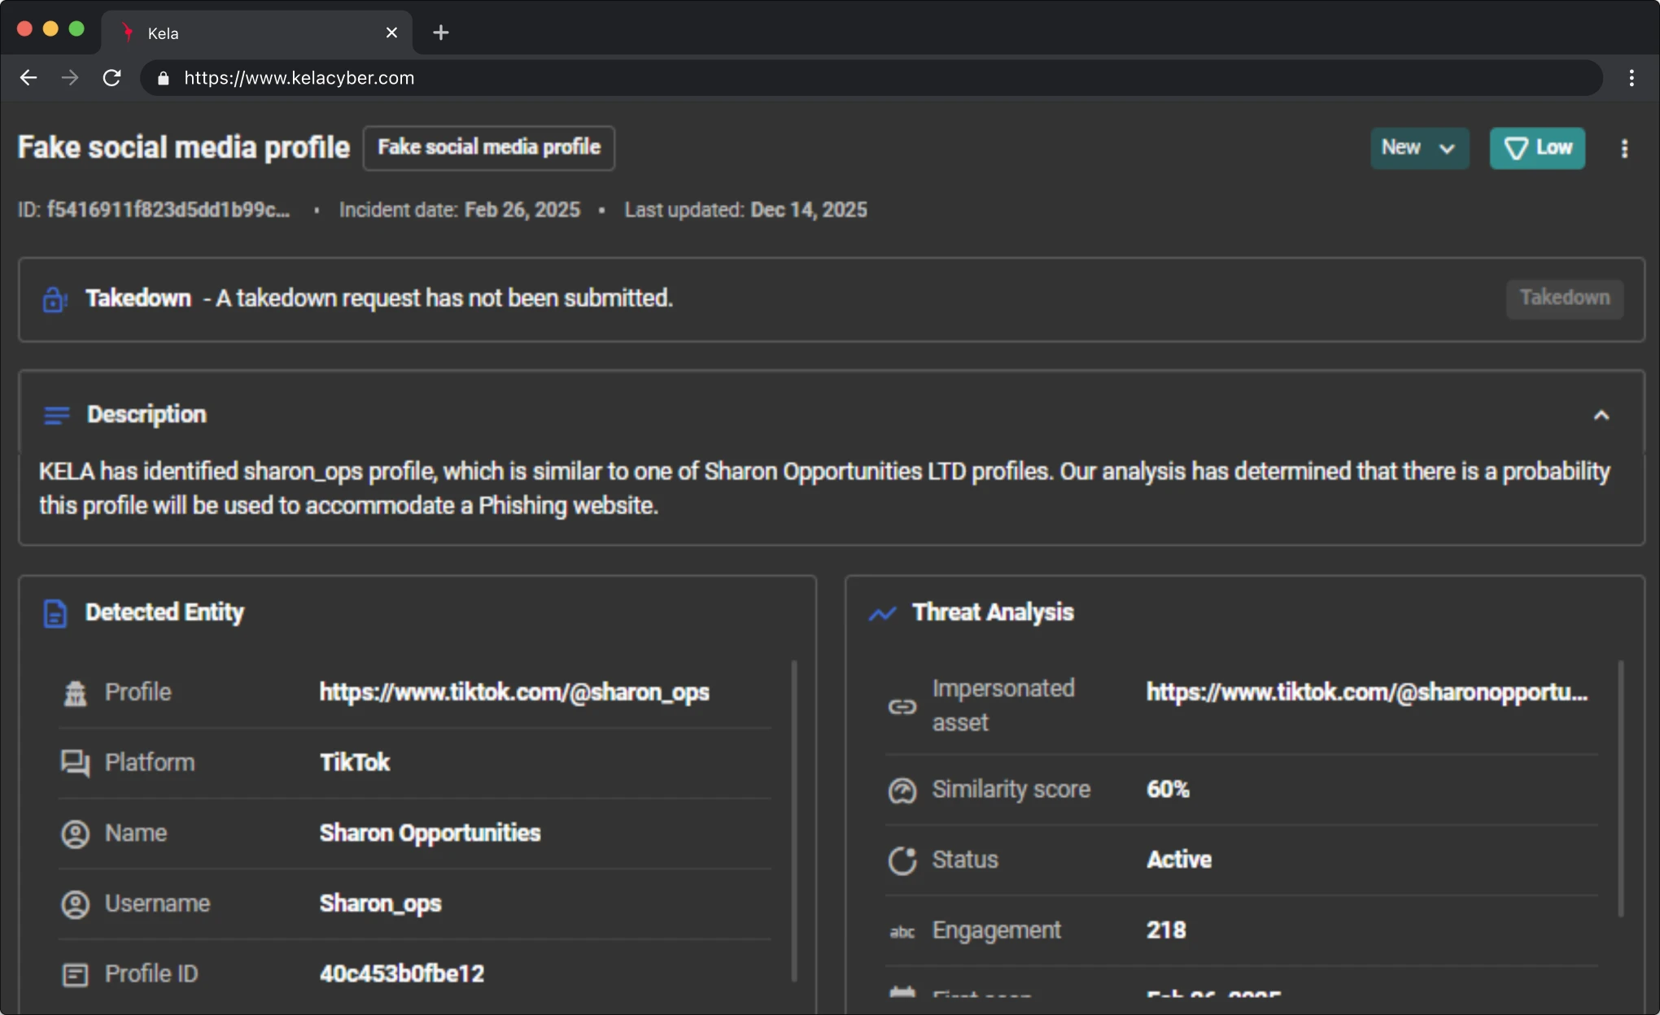Click the Takedown lock icon
The image size is (1660, 1015).
click(x=55, y=298)
